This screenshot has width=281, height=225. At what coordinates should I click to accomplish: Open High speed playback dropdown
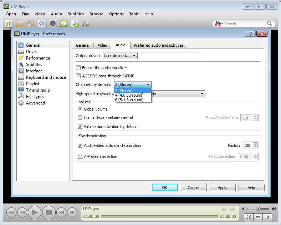pos(178,94)
